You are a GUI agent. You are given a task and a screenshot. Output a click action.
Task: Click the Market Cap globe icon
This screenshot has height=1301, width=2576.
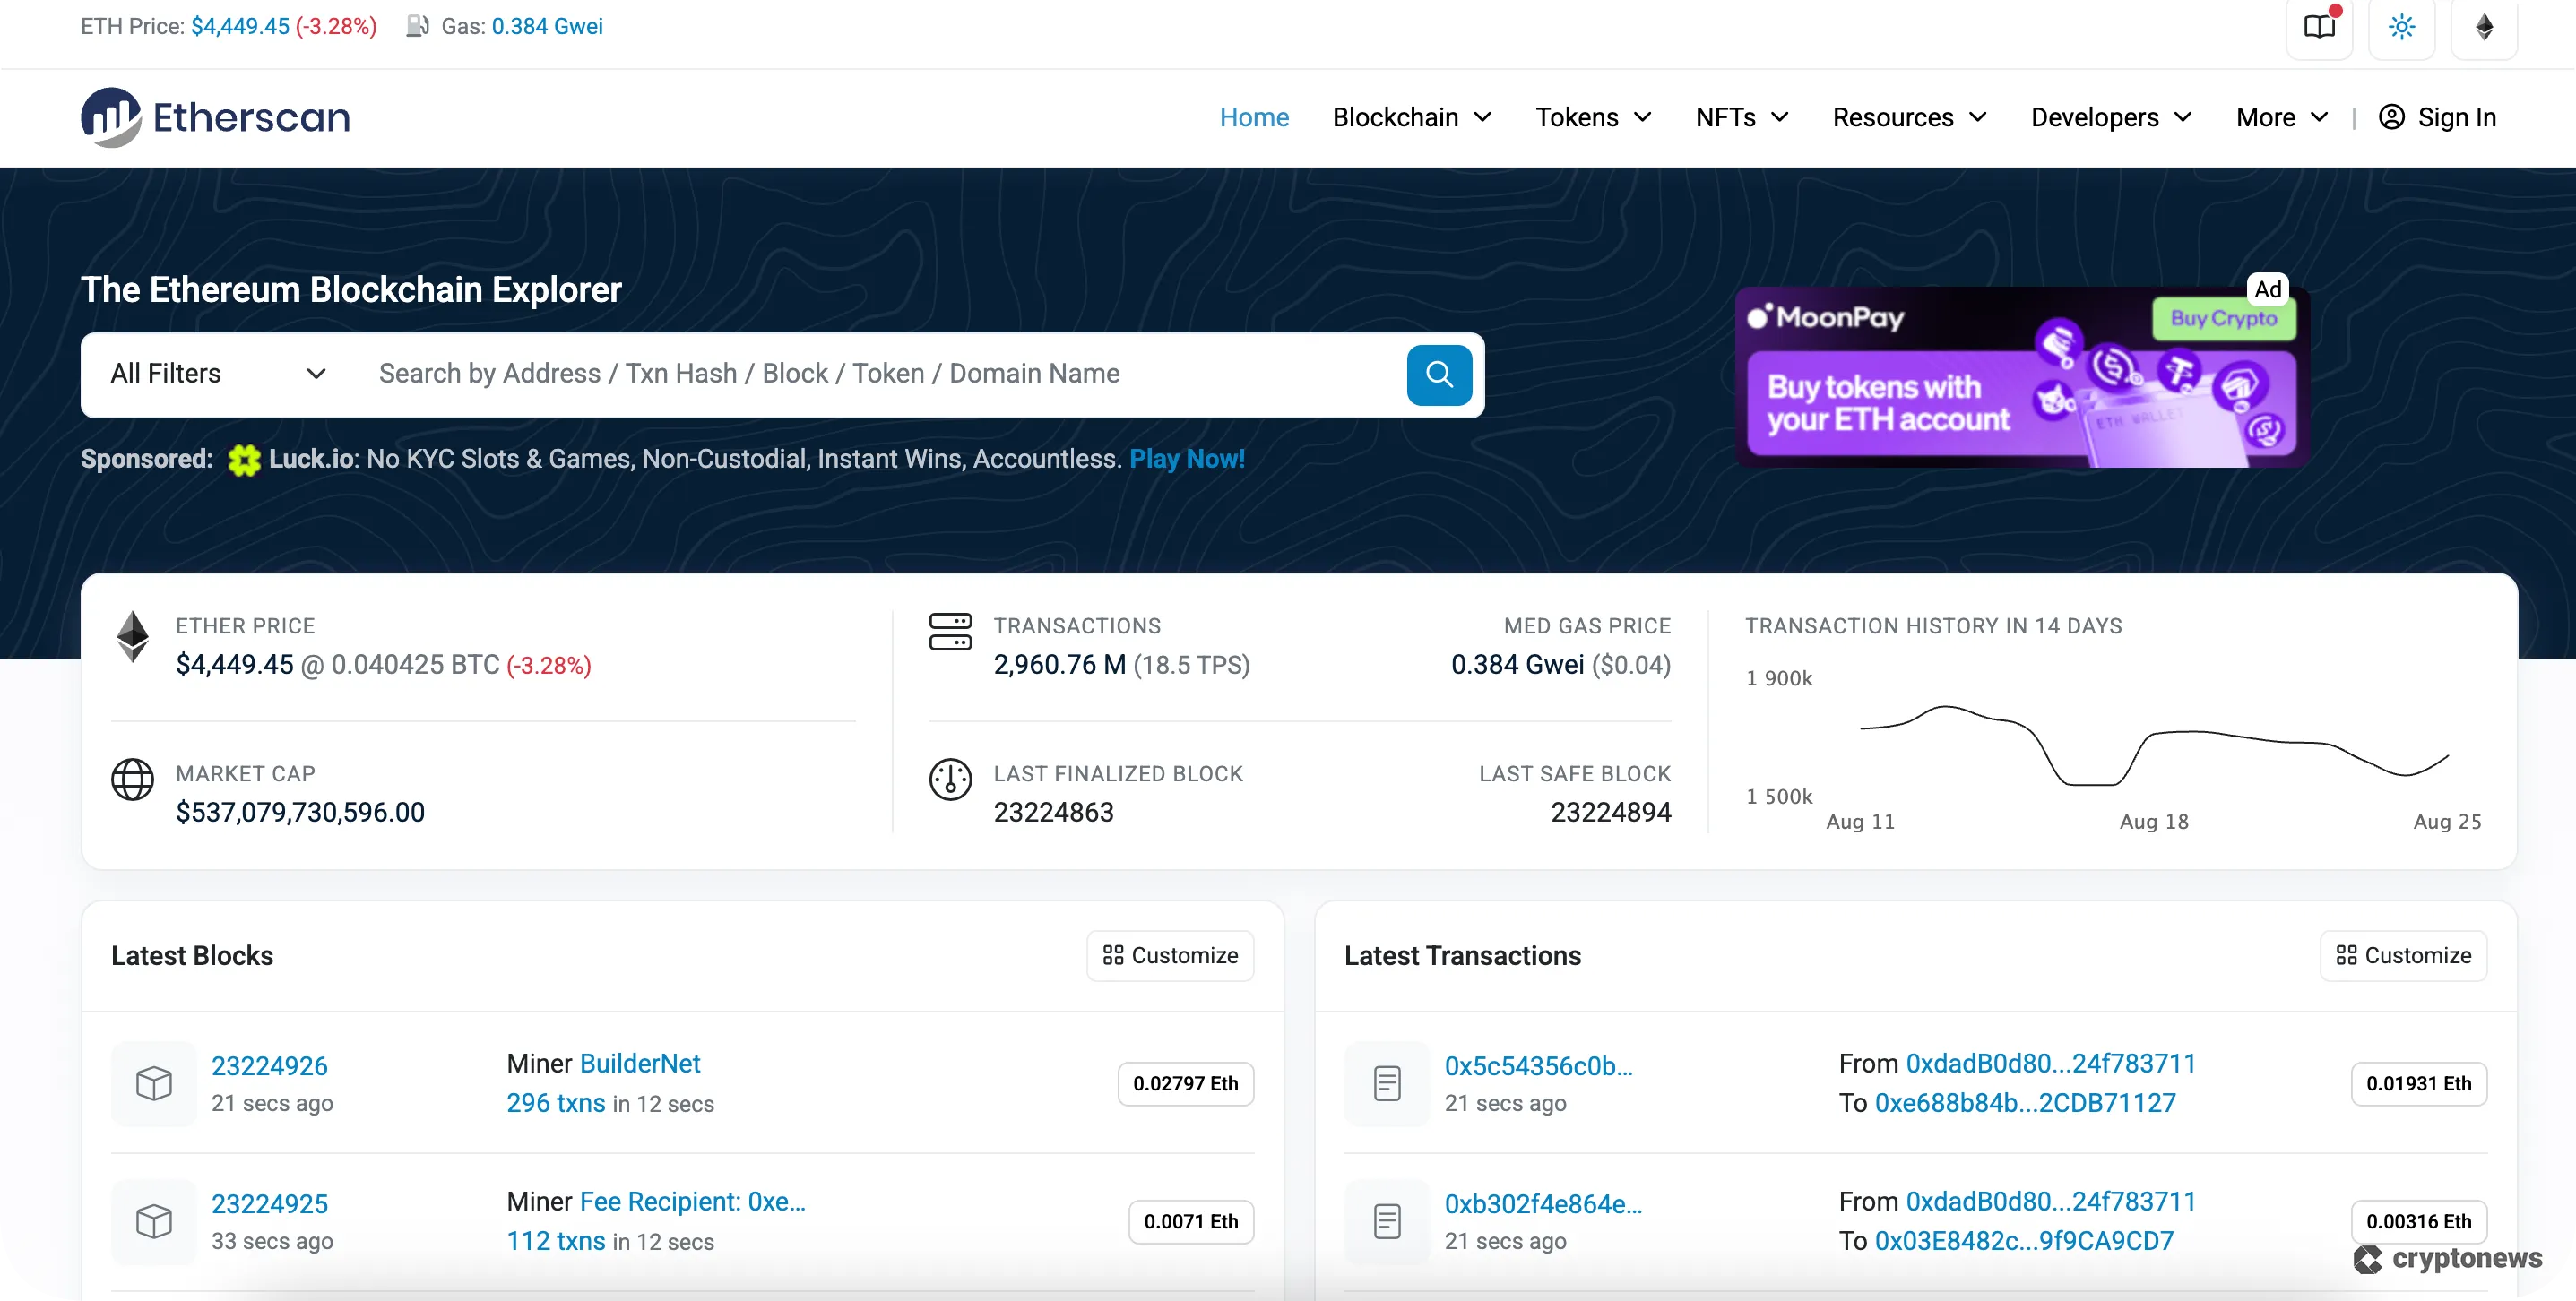pos(133,780)
